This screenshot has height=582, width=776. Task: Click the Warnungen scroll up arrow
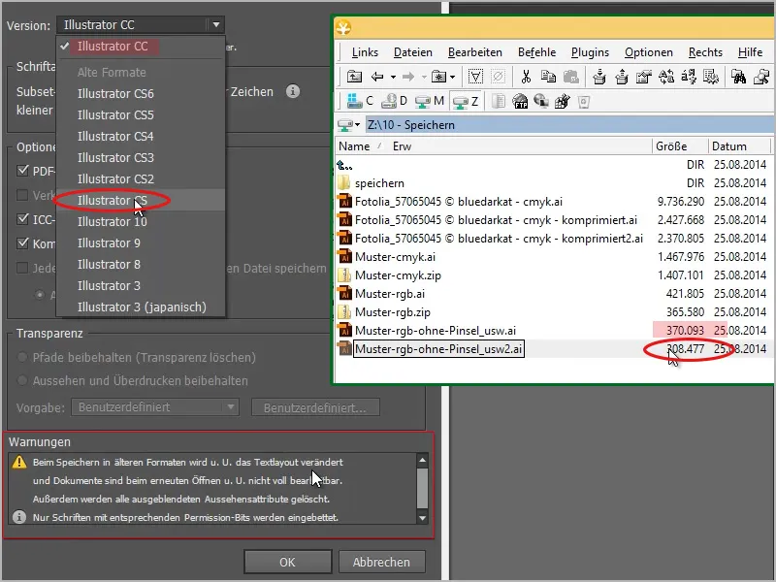[x=422, y=460]
